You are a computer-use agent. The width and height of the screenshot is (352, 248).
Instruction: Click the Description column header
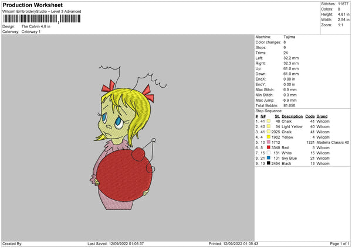[292, 116]
